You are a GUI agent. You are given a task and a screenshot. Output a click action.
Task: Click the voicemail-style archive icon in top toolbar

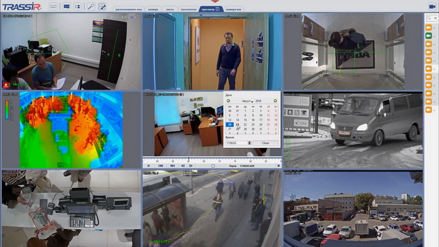tap(53, 6)
